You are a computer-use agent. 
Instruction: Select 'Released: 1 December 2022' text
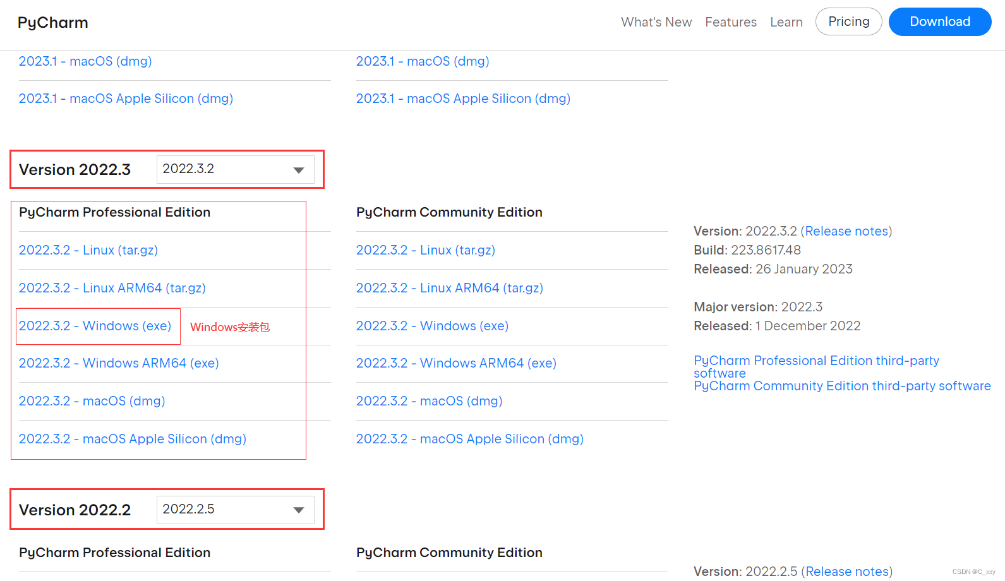[x=777, y=326]
